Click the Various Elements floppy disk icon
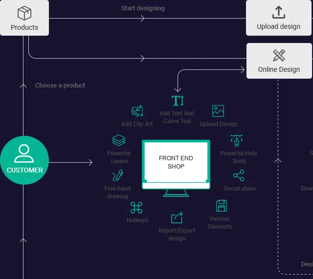The height and width of the screenshot is (279, 313). click(222, 206)
